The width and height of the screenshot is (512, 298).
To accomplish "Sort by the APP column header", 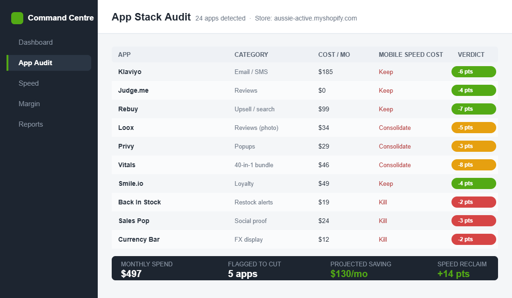I will [x=124, y=54].
